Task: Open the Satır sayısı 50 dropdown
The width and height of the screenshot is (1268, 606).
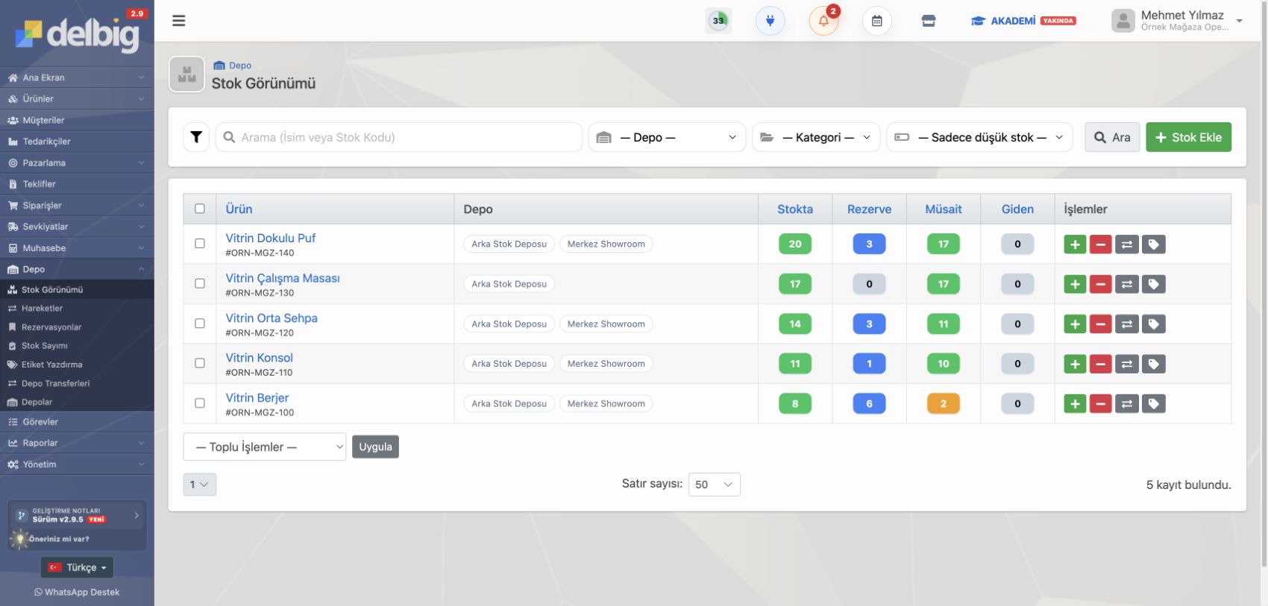Action: click(715, 485)
